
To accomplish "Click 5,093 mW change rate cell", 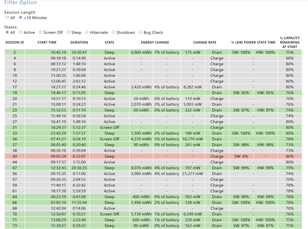I will [x=192, y=104].
